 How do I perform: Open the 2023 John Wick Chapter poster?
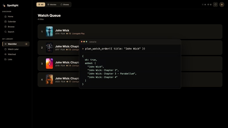pos(50,79)
